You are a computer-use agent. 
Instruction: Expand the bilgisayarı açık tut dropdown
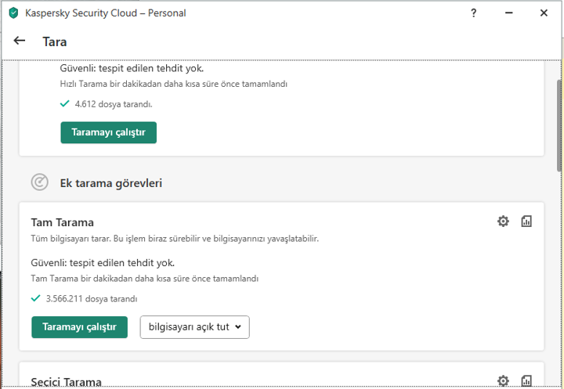pyautogui.click(x=194, y=326)
